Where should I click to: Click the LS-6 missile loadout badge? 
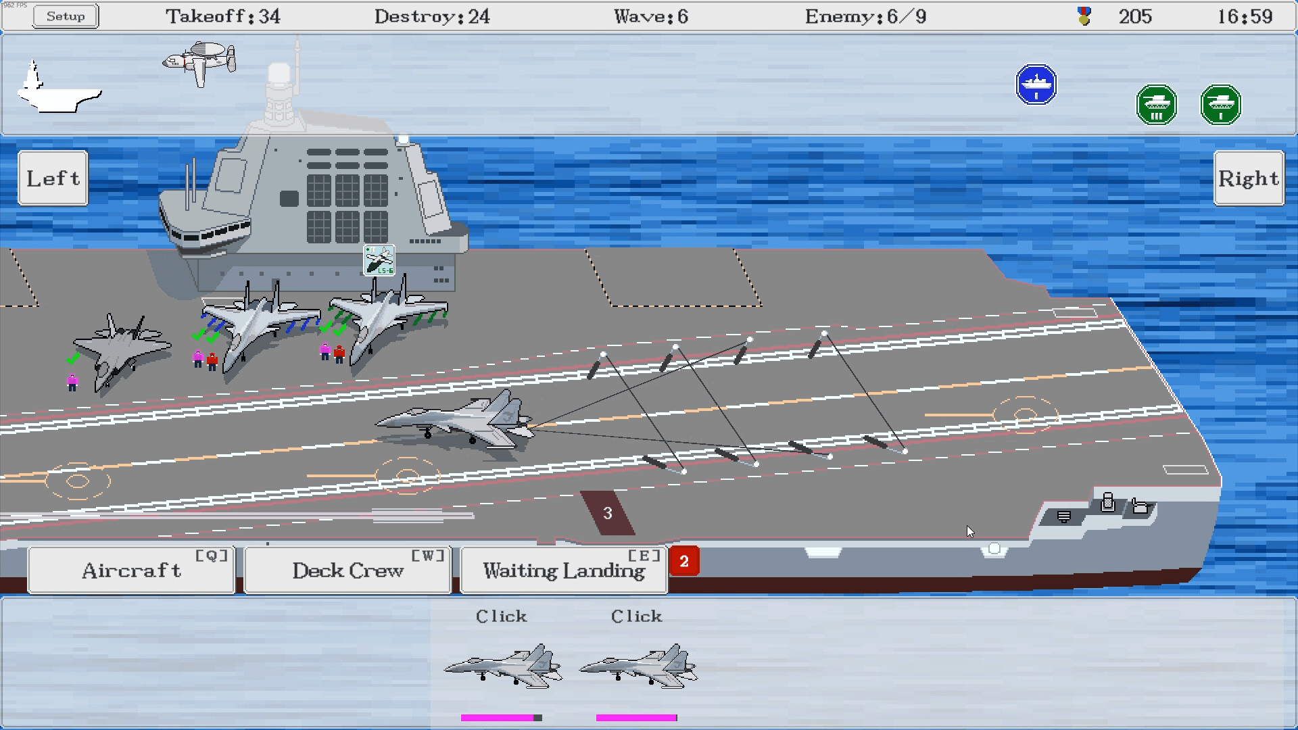379,260
